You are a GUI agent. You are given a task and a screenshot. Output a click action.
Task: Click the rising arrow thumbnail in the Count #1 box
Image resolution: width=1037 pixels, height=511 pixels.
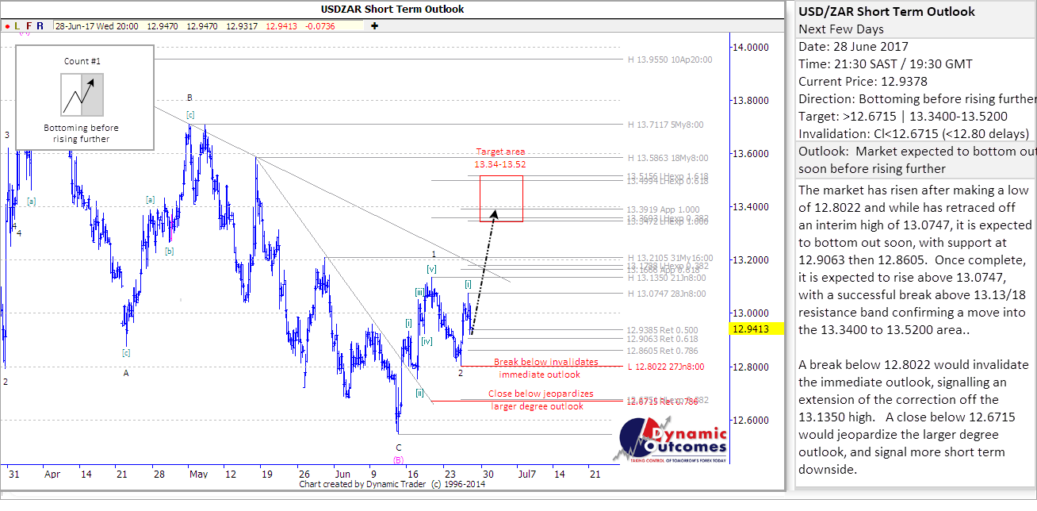82,94
